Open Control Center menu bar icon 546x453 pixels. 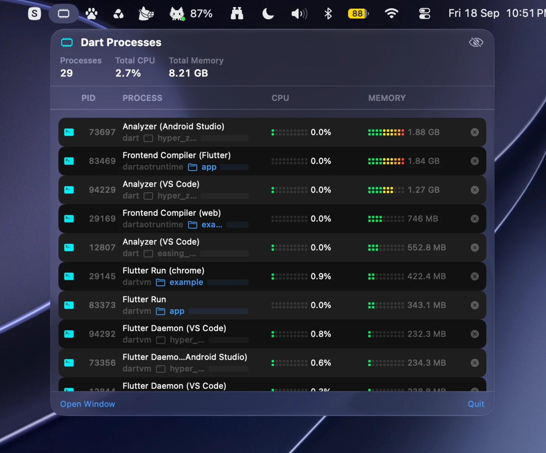pos(424,14)
